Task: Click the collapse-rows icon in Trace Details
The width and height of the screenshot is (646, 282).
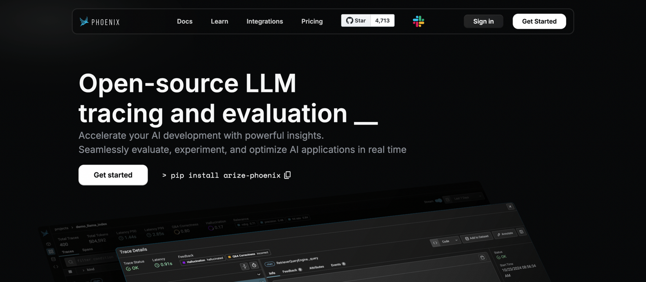Action: point(245,266)
